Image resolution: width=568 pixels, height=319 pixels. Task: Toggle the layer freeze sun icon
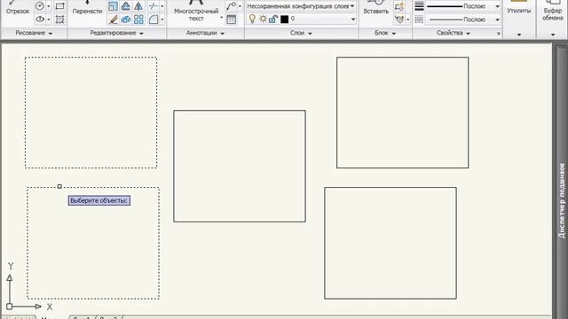263,19
